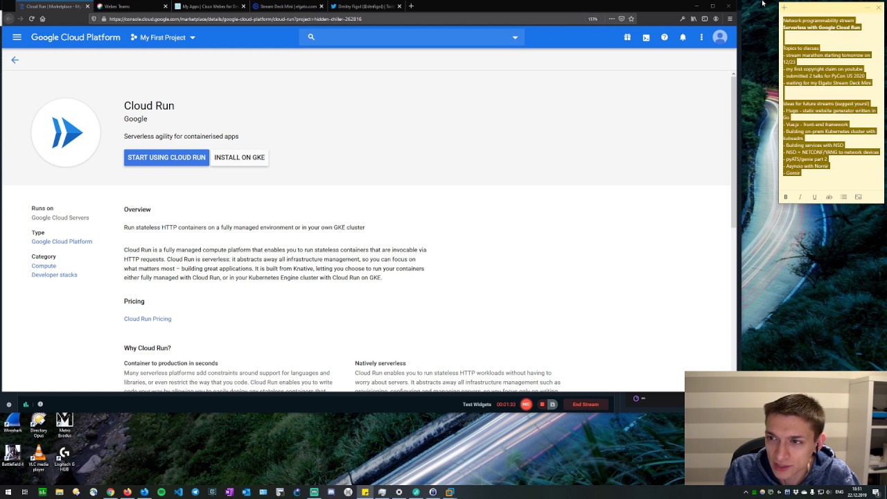Open the Cloud Shell terminal icon

pos(646,37)
